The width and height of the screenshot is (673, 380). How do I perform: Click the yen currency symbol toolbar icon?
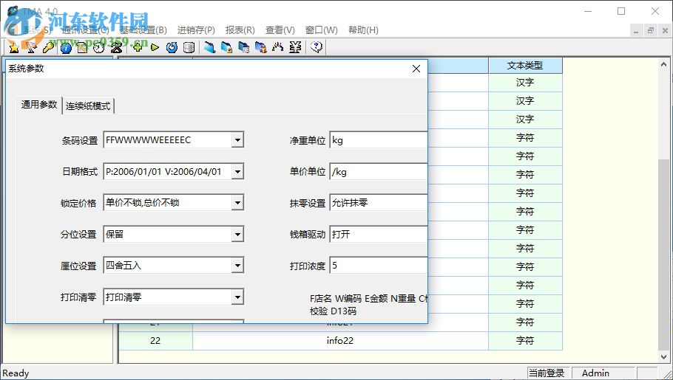click(x=295, y=47)
